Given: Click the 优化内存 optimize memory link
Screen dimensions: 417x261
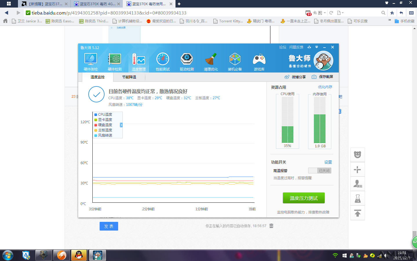Looking at the screenshot, I should (x=325, y=87).
